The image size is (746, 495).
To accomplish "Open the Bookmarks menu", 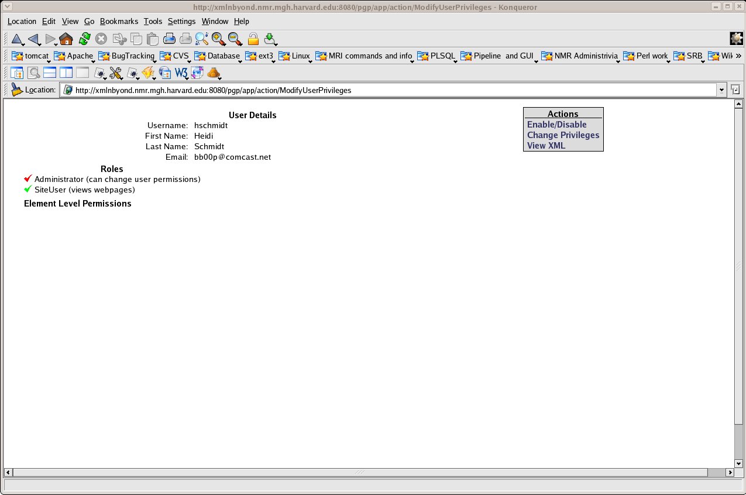I will pyautogui.click(x=119, y=21).
